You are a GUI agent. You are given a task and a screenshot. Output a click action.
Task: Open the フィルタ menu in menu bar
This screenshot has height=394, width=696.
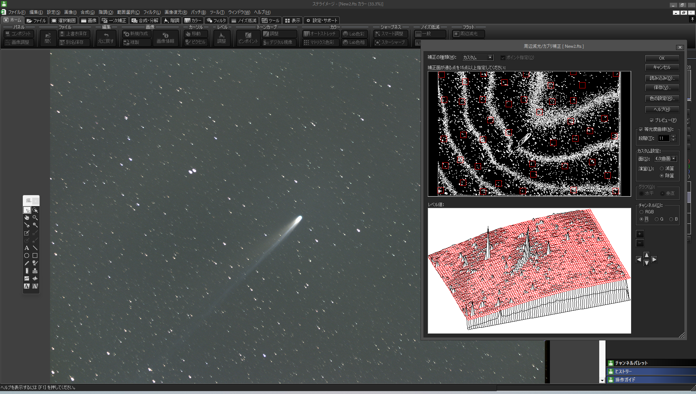pos(152,12)
